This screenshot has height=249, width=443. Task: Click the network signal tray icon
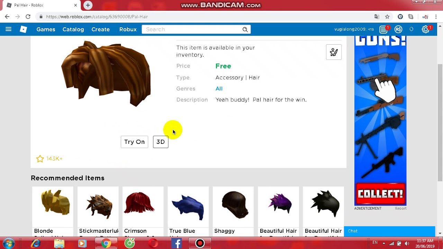point(391,243)
